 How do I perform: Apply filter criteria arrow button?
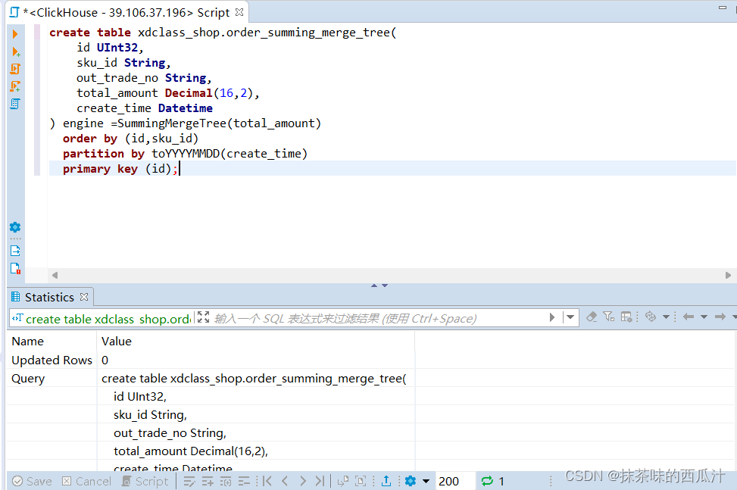552,317
